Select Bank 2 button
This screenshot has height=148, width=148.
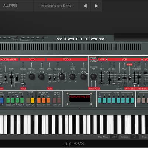(104, 101)
